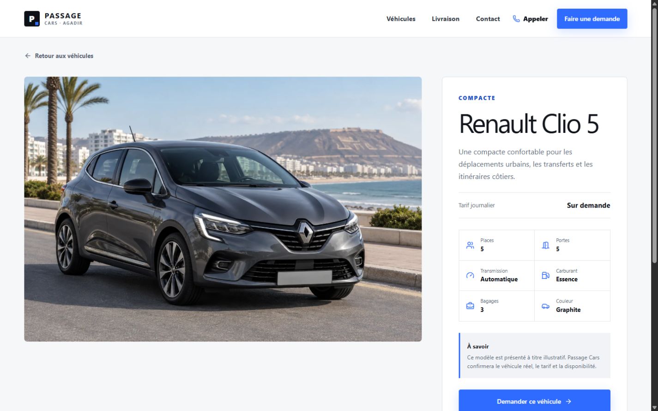Click the Automatique transmission value
The image size is (658, 411).
[x=499, y=279]
